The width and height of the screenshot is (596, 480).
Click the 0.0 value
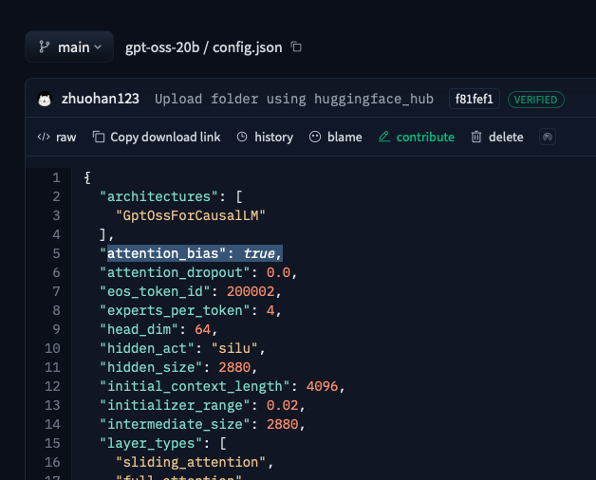278,272
